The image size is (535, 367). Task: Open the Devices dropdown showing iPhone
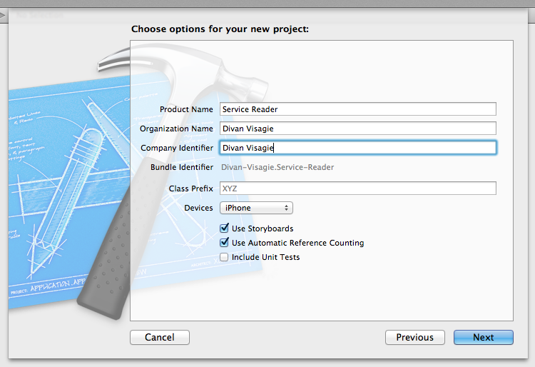click(x=256, y=208)
